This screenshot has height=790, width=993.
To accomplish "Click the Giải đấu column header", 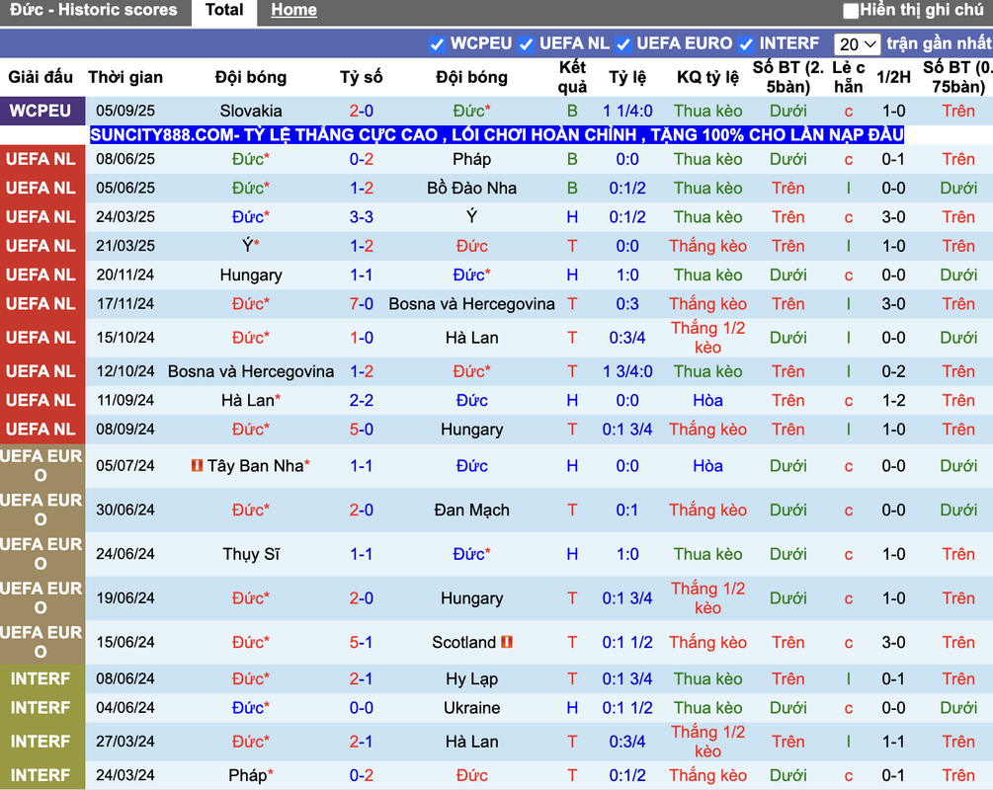I will click(41, 77).
